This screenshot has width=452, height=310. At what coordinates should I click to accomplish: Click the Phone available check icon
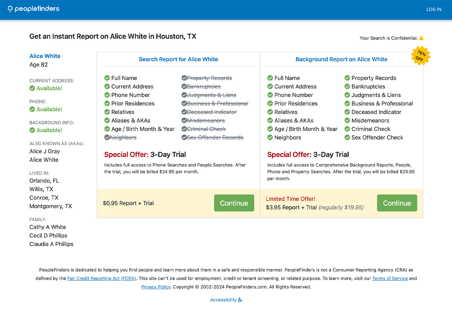tap(32, 109)
